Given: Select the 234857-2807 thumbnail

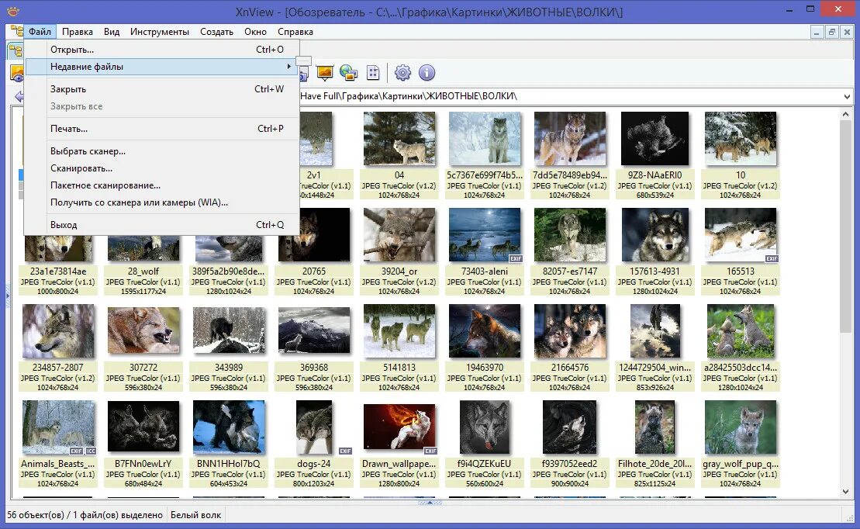Looking at the screenshot, I should [x=58, y=331].
